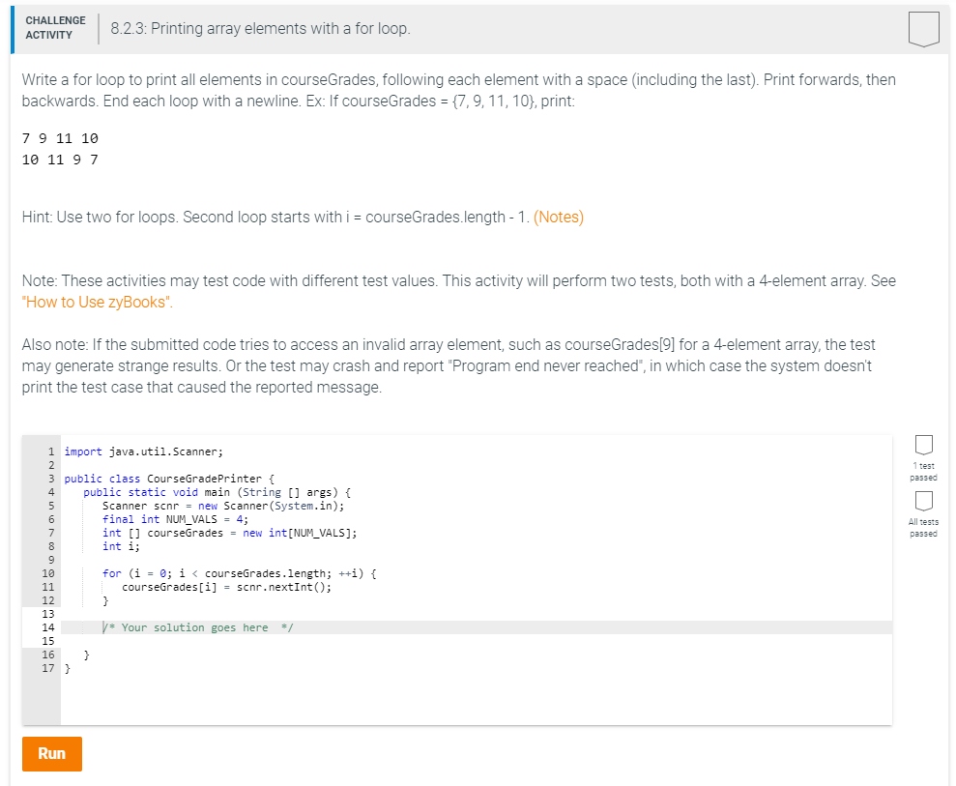Screen dimensions: 956x786
Task: Click the CHALLENGE ACTIVITY label
Action: pyautogui.click(x=55, y=26)
